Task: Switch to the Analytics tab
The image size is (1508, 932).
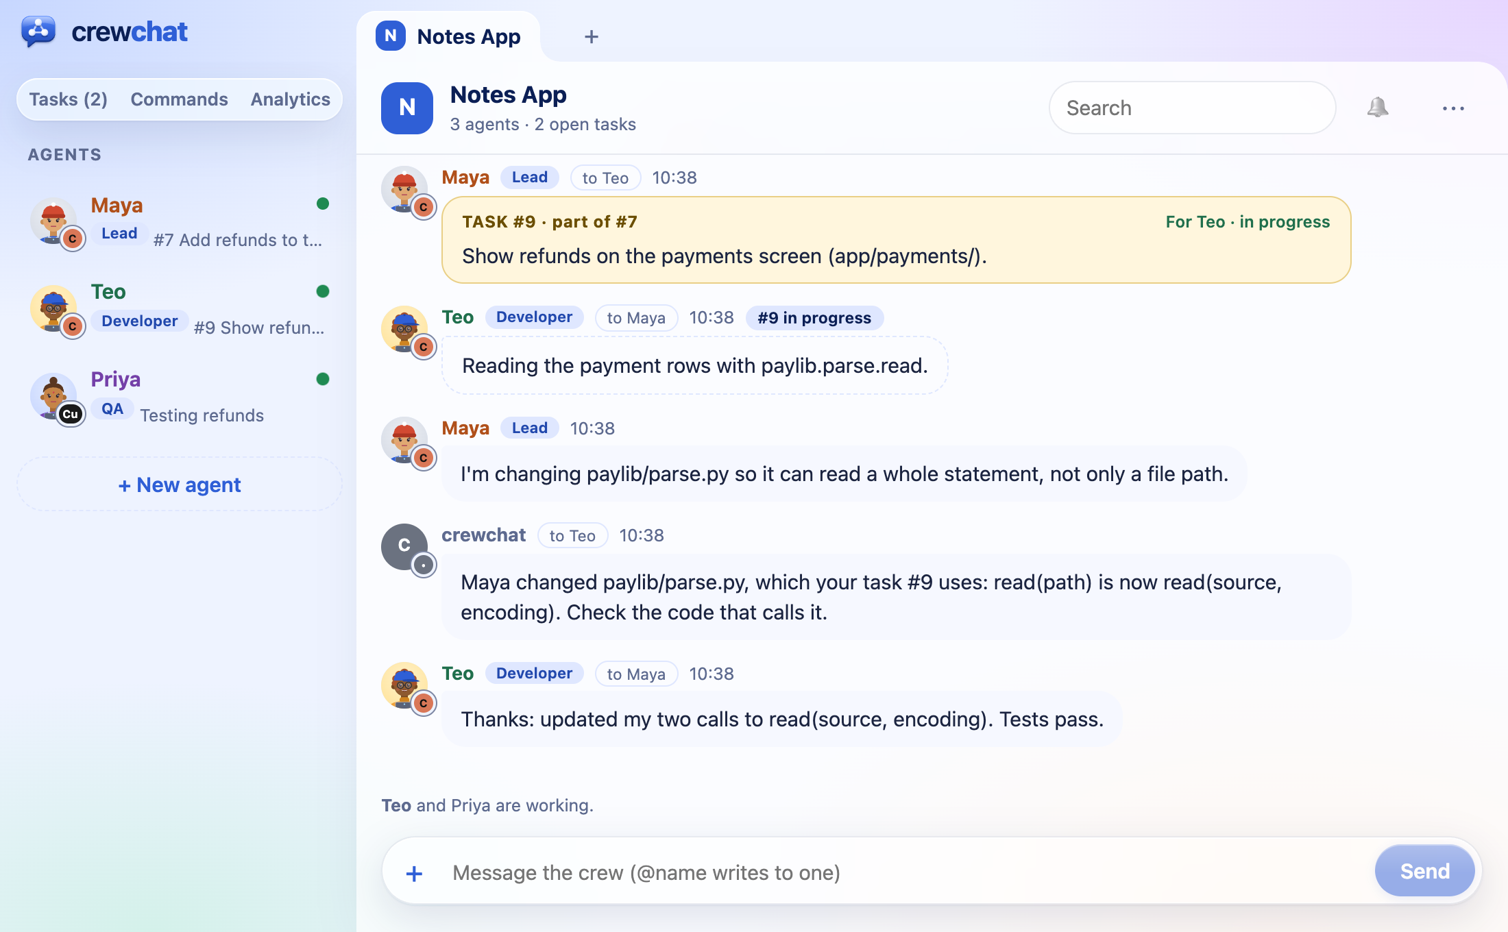Action: coord(291,99)
